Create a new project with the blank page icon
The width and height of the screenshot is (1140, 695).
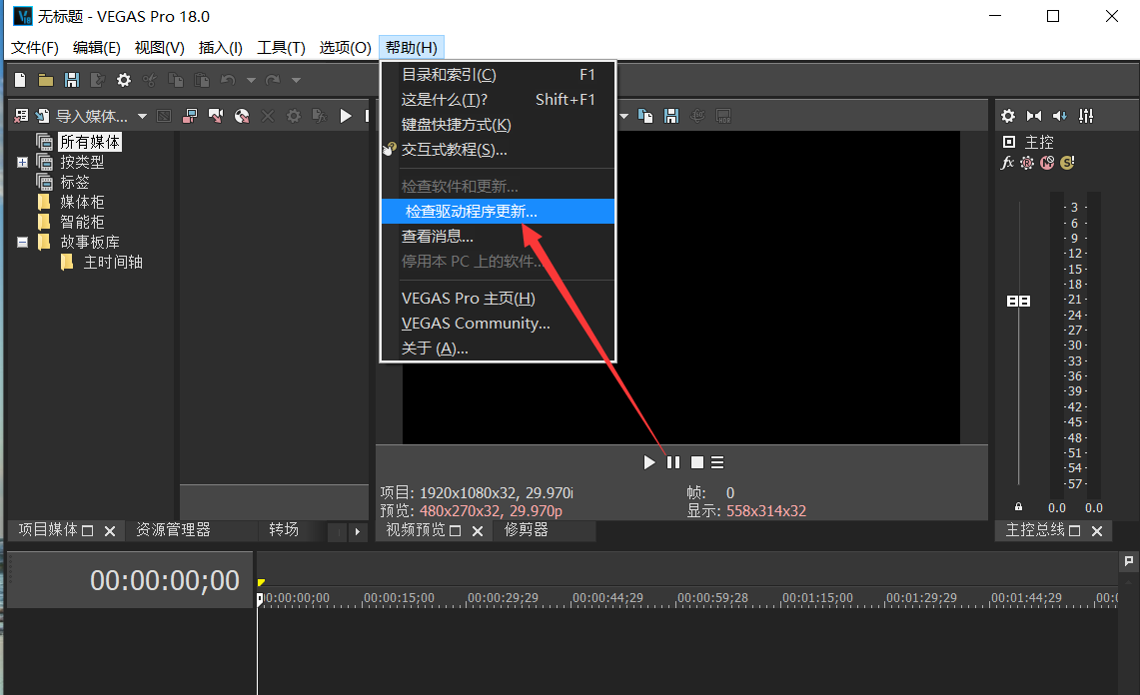point(20,80)
